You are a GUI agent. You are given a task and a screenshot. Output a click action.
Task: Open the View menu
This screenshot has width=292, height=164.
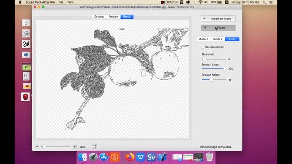(70, 2)
